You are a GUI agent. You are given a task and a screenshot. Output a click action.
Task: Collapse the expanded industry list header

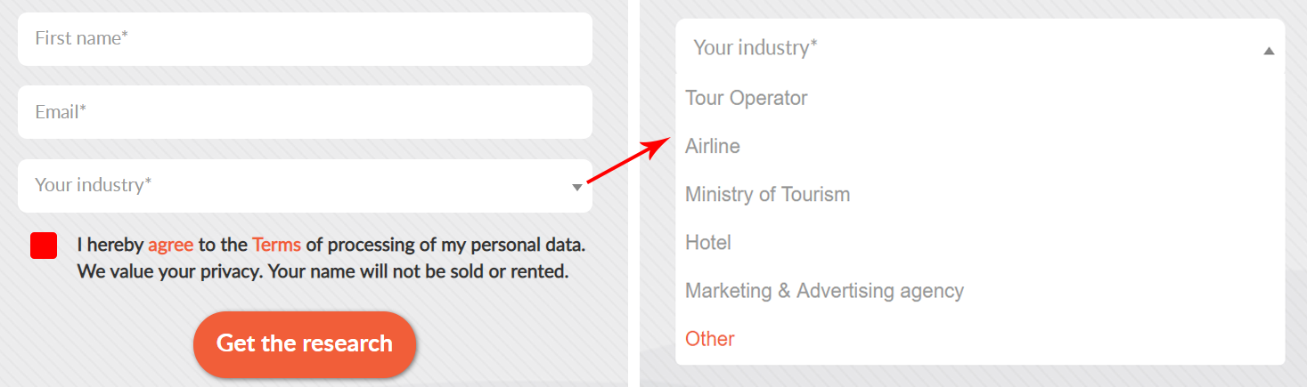tap(971, 48)
